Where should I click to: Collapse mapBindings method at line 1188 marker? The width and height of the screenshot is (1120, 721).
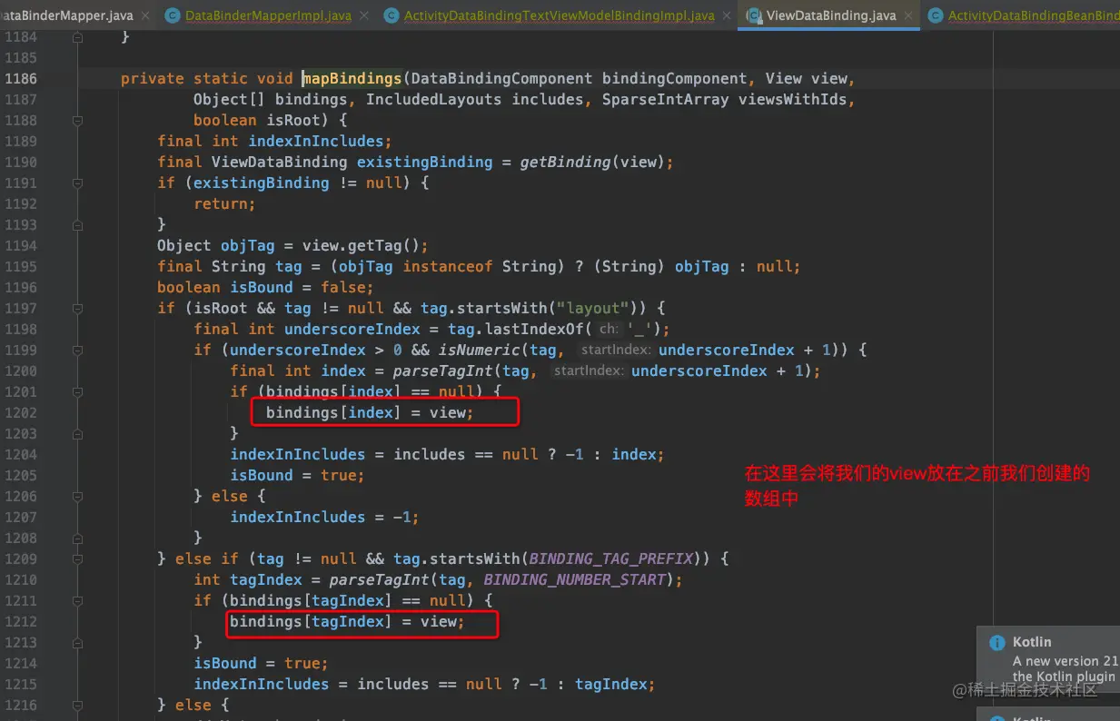77,120
